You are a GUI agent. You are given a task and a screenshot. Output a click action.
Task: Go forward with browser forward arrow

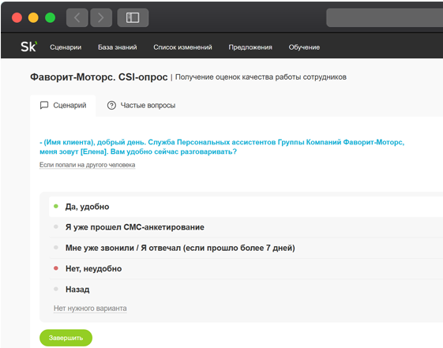101,17
